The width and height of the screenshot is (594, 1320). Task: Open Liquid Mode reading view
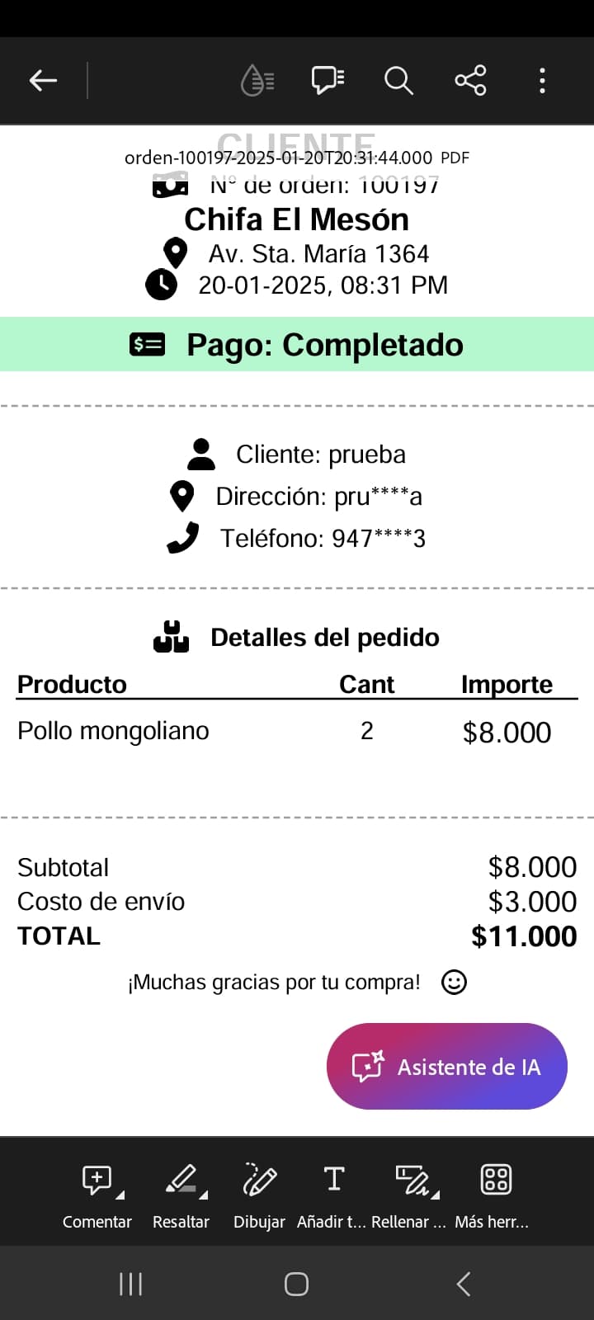click(257, 80)
